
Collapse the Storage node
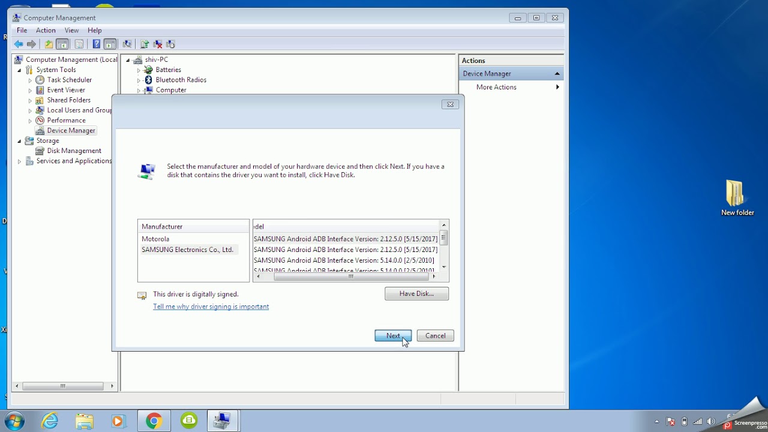(19, 141)
